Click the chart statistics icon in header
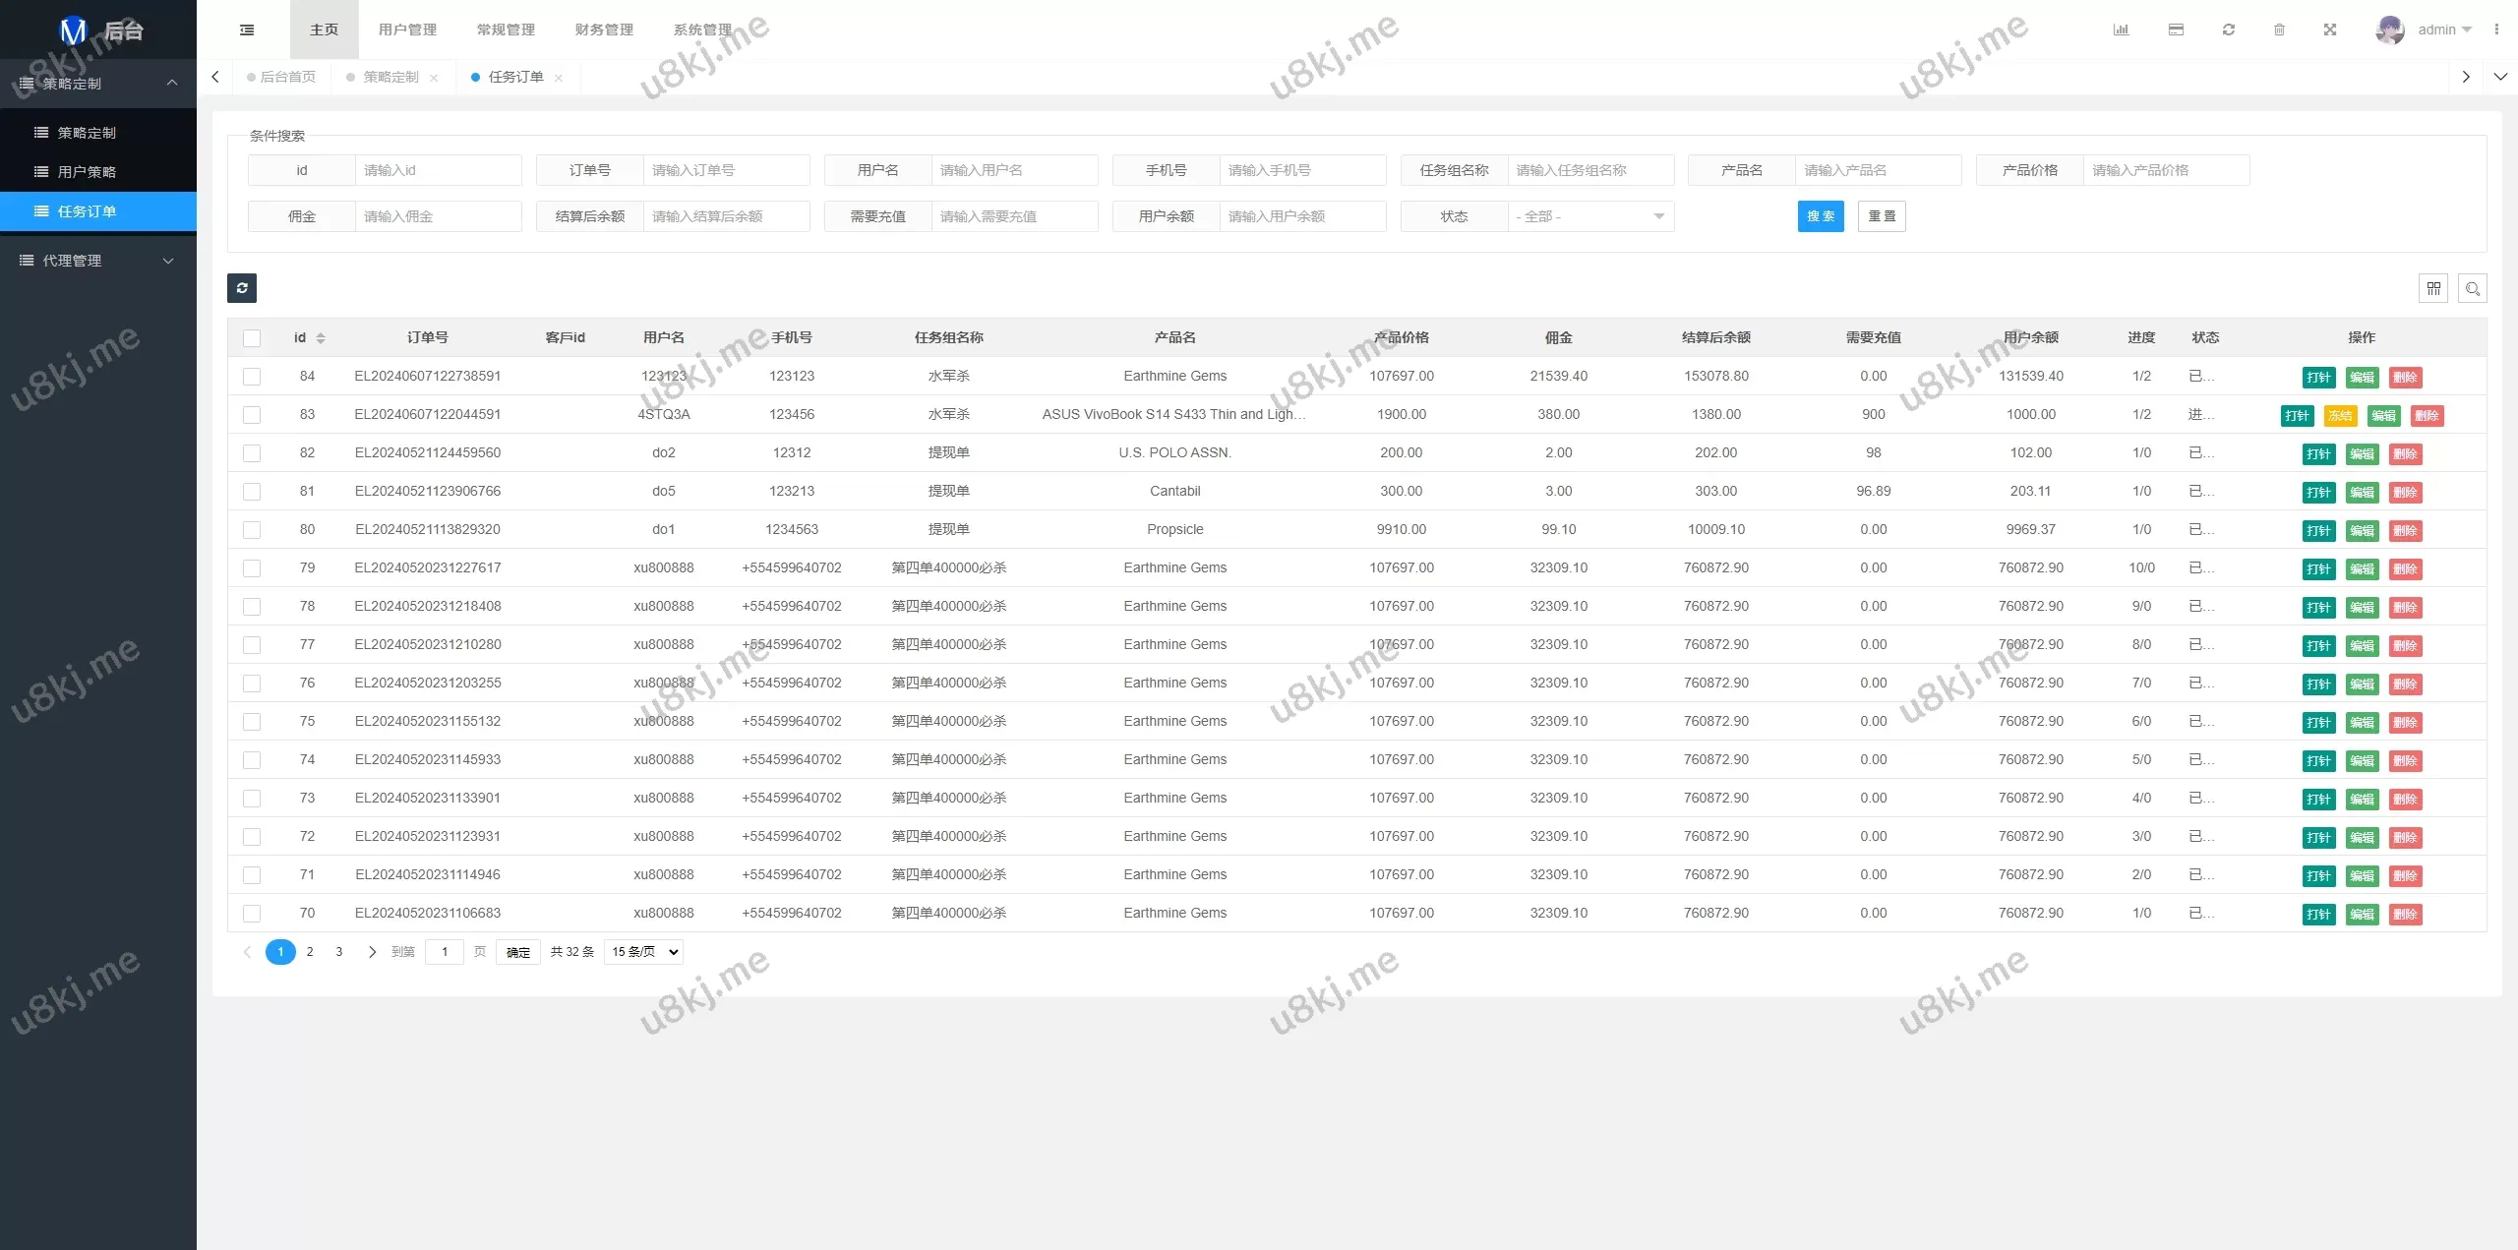 pyautogui.click(x=2121, y=30)
